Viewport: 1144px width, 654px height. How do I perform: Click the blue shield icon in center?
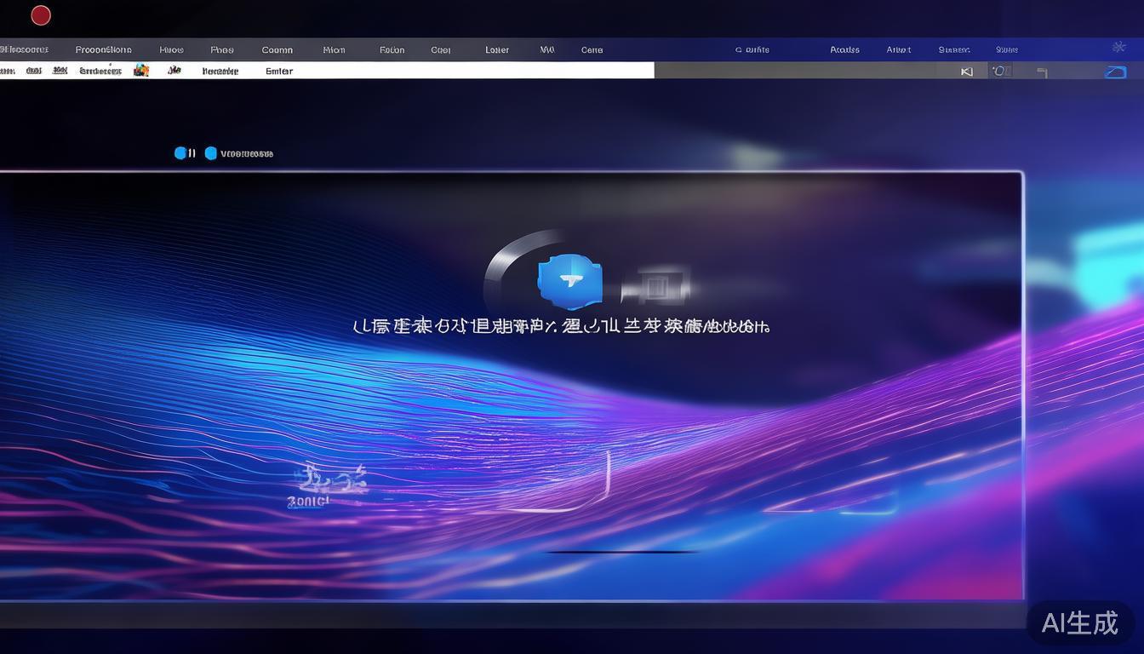click(x=569, y=281)
